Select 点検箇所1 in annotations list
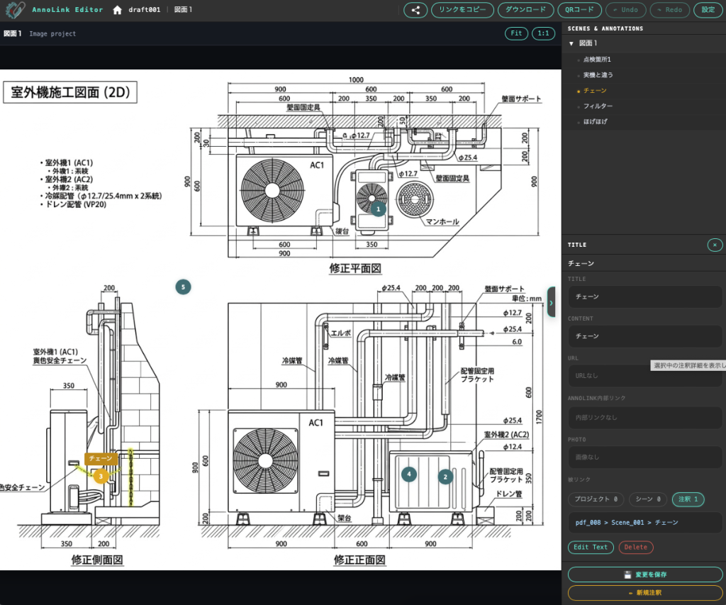This screenshot has height=605, width=726. click(x=597, y=60)
